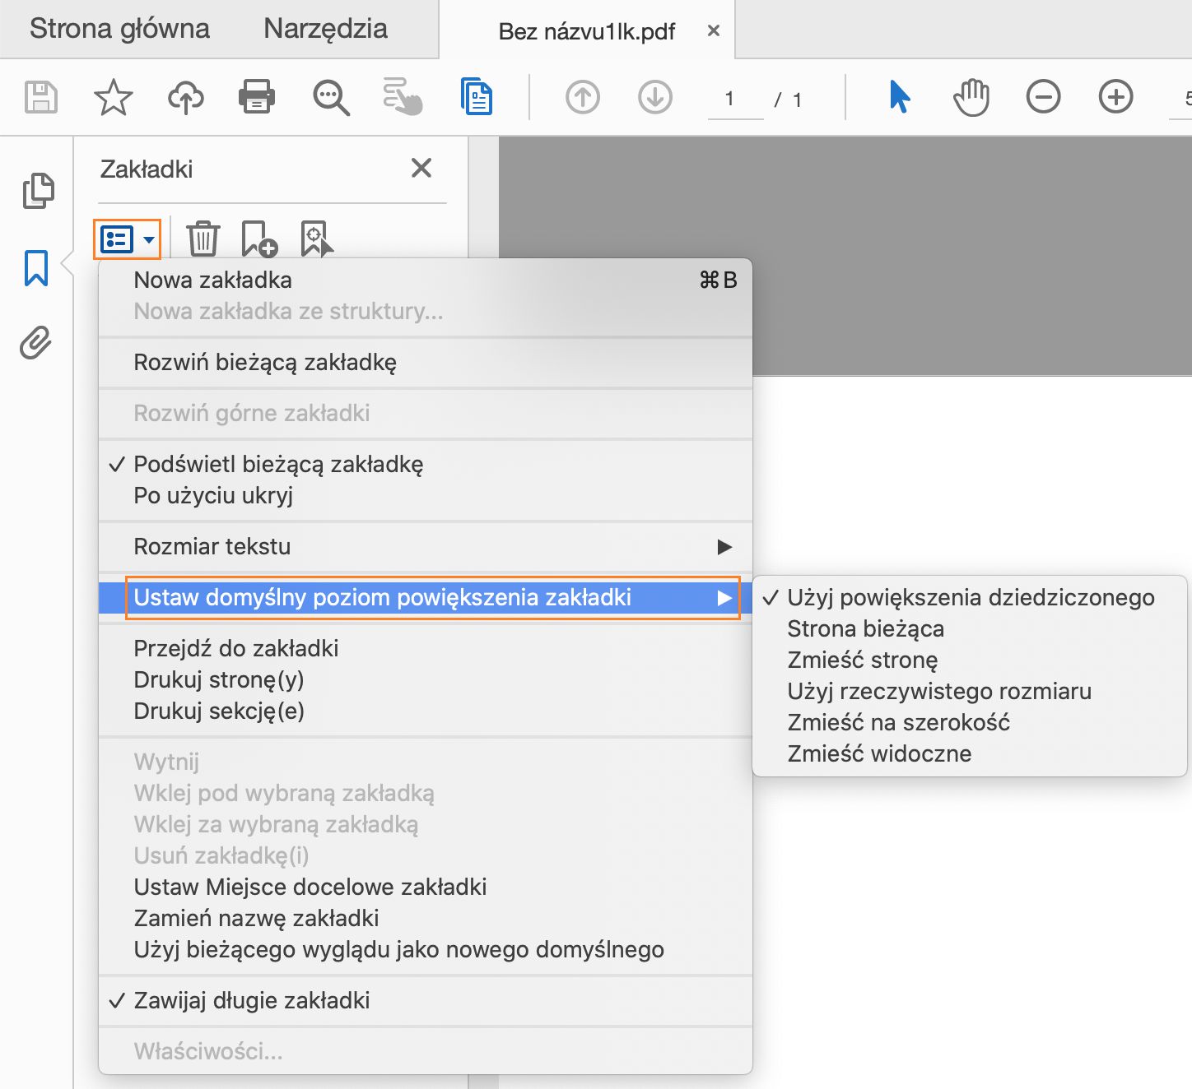Choose Użyj bieżącego wyglądu jako nowego domyślnego
The height and width of the screenshot is (1089, 1192).
[426, 950]
